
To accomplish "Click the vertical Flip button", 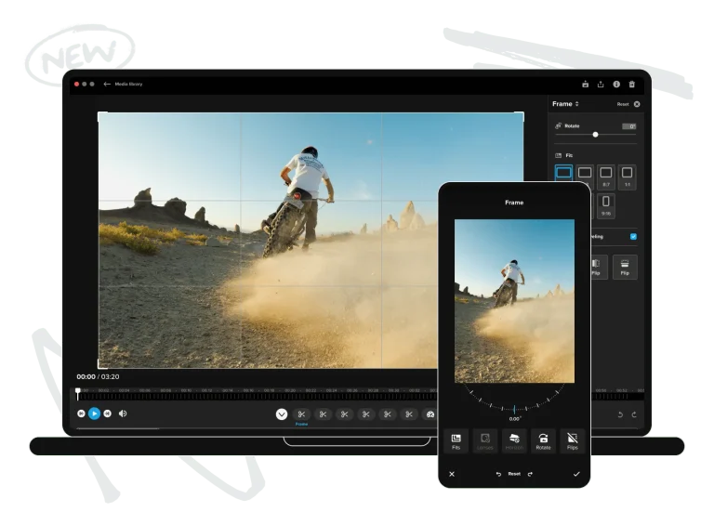I will click(x=625, y=267).
